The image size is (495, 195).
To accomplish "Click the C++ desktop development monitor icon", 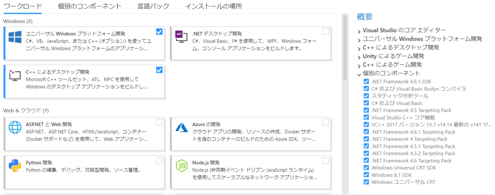I will [15, 75].
